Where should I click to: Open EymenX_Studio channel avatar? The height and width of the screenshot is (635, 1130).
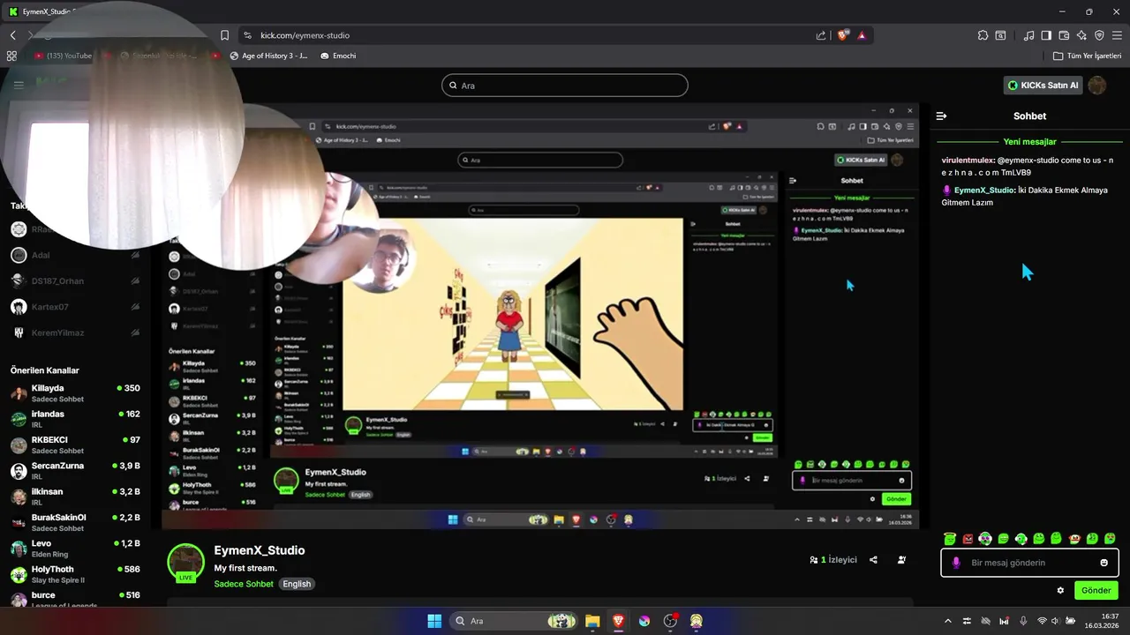pos(185,563)
